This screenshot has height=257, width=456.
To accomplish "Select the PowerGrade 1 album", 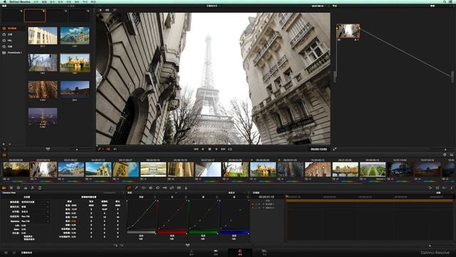I will tap(12, 52).
